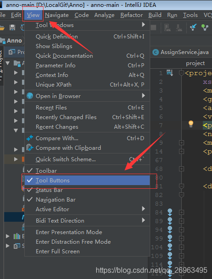Click the Compare With... diff icon
The height and width of the screenshot is (279, 212).
point(30,138)
